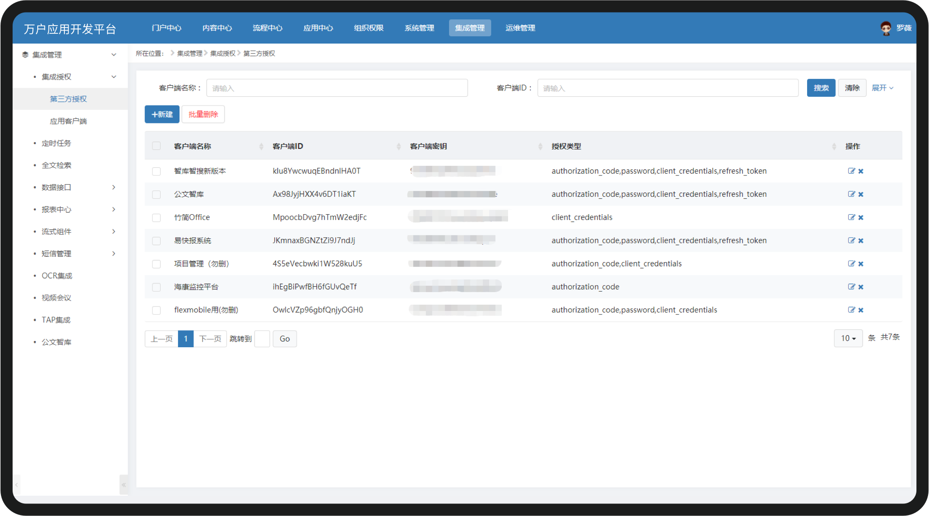Open the 10 per-page size dropdown
Screen dimensions: 929x516
(848, 339)
